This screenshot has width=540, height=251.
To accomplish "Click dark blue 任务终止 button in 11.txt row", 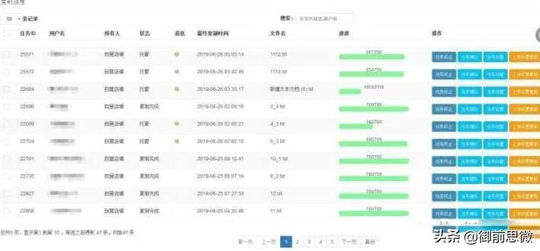I will coord(444,214).
